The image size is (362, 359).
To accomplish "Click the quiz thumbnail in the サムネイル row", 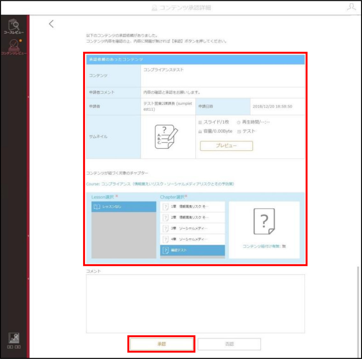I will pyautogui.click(x=166, y=137).
